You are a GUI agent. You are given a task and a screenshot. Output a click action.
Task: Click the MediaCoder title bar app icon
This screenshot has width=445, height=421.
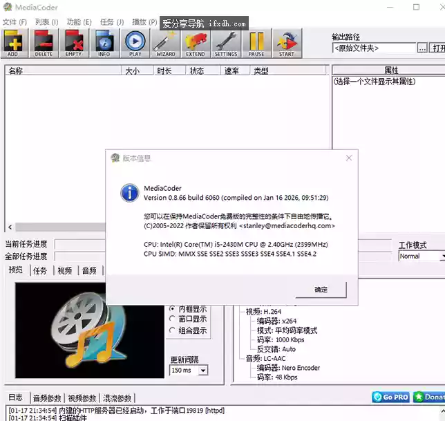8,7
